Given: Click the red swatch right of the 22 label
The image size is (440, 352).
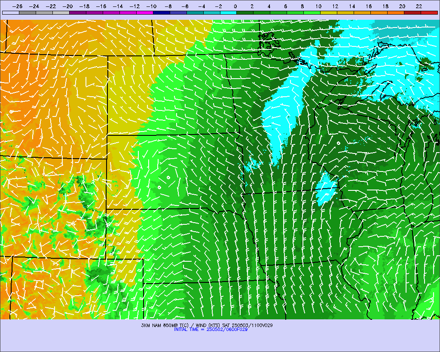Looking at the screenshot, I should tap(429, 12).
